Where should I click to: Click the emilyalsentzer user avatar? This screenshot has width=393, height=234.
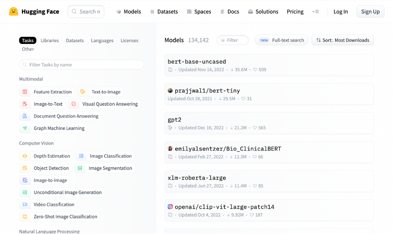tap(170, 148)
